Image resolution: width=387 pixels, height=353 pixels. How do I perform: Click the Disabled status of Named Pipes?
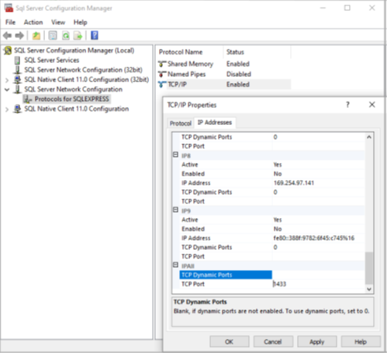click(239, 74)
